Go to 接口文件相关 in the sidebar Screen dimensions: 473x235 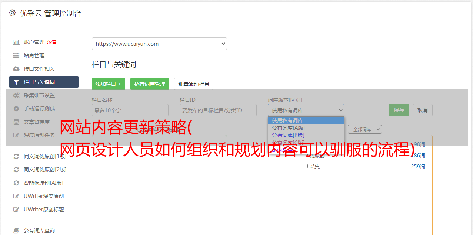tap(39, 69)
